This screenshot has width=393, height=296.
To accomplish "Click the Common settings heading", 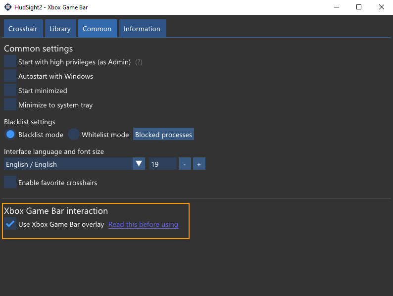I will 38,49.
